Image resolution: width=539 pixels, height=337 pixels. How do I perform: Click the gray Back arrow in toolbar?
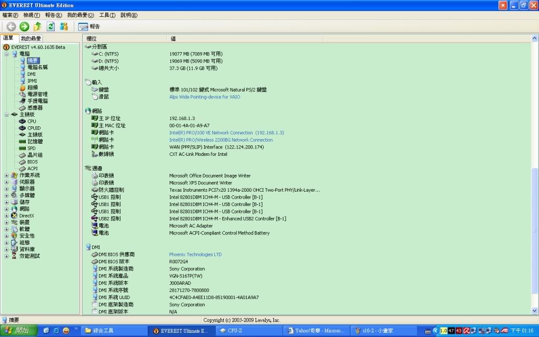(11, 26)
